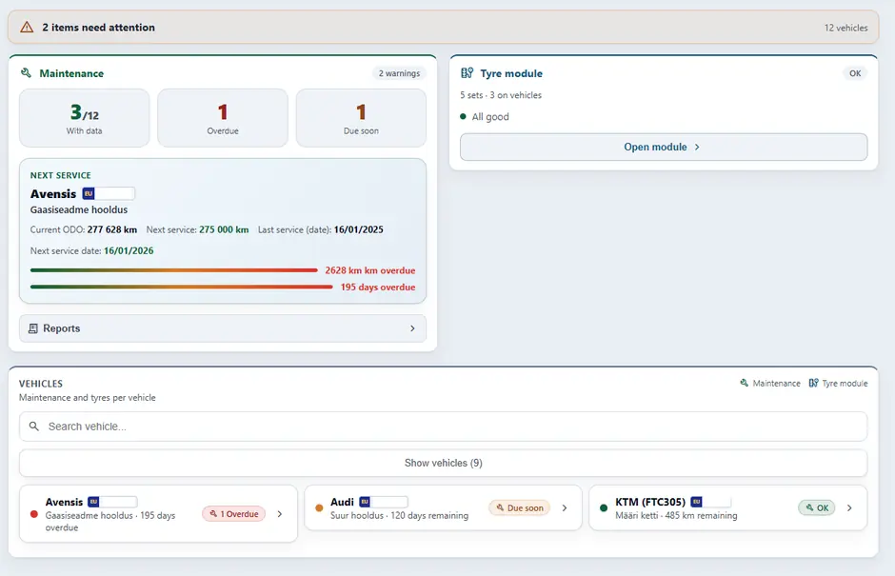Viewport: 895px width, 576px height.
Task: Select the Due soon stat card
Action: click(361, 118)
